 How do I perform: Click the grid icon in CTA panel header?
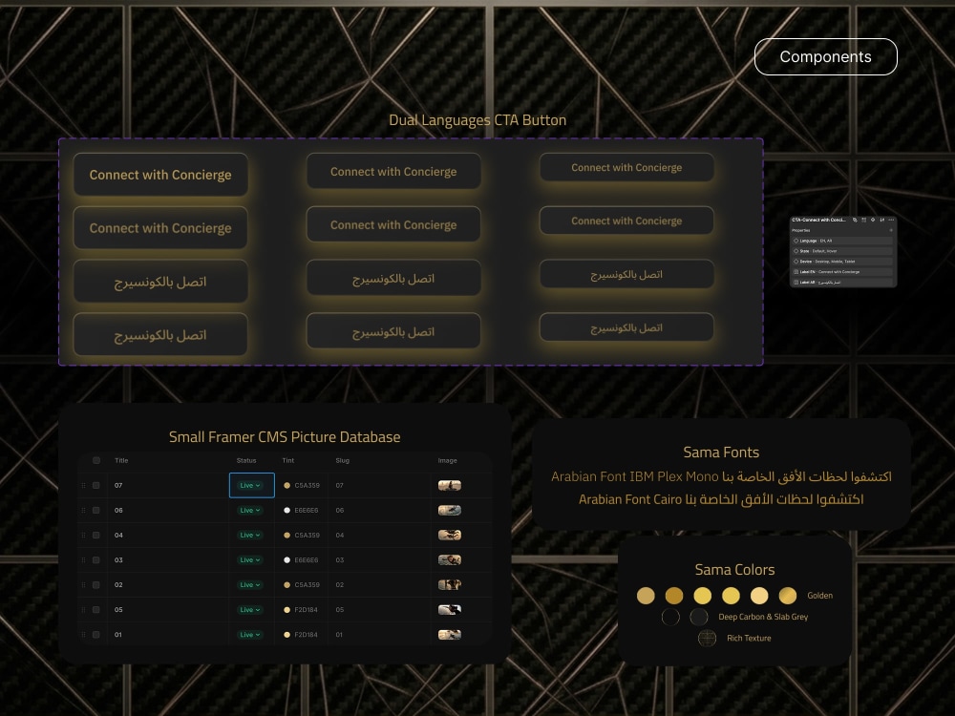[x=863, y=220]
